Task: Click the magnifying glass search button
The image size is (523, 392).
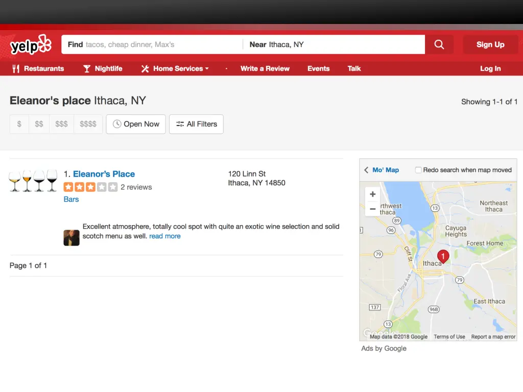Action: (x=439, y=44)
